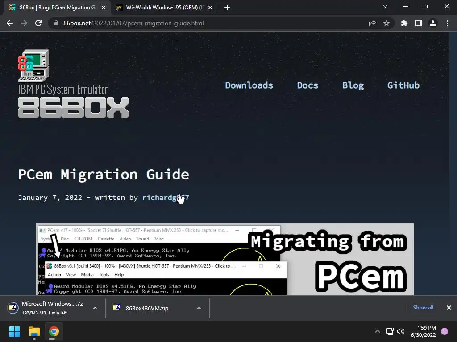This screenshot has height=342, width=457.
Task: Click the Chrome taskbar icon
Action: [x=54, y=331]
